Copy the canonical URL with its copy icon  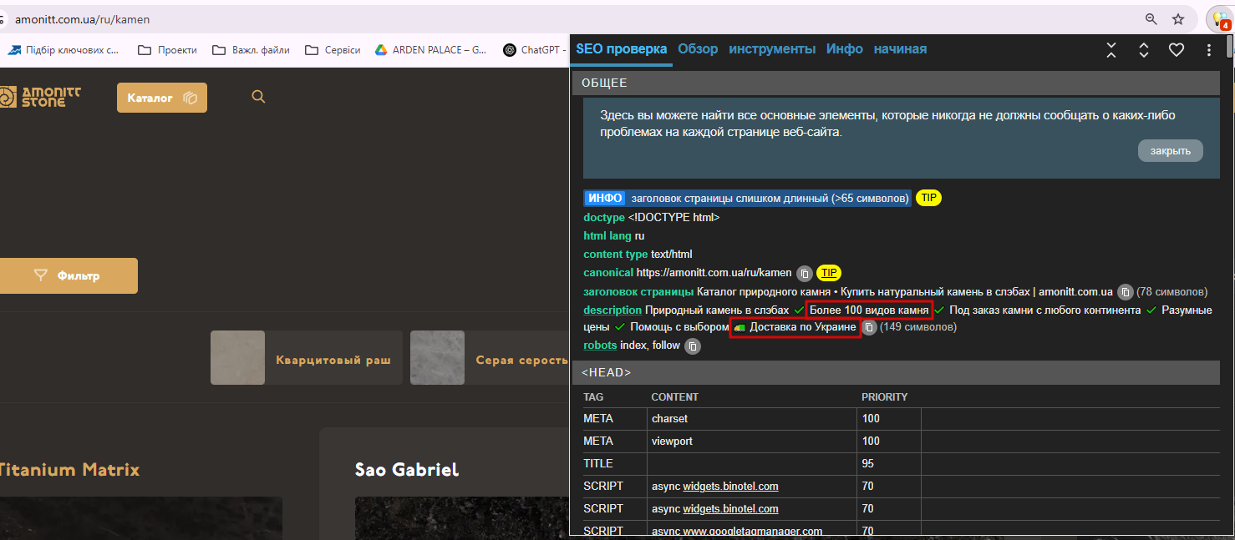(804, 273)
